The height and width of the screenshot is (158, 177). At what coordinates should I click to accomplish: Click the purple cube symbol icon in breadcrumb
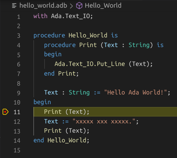coord(79,6)
